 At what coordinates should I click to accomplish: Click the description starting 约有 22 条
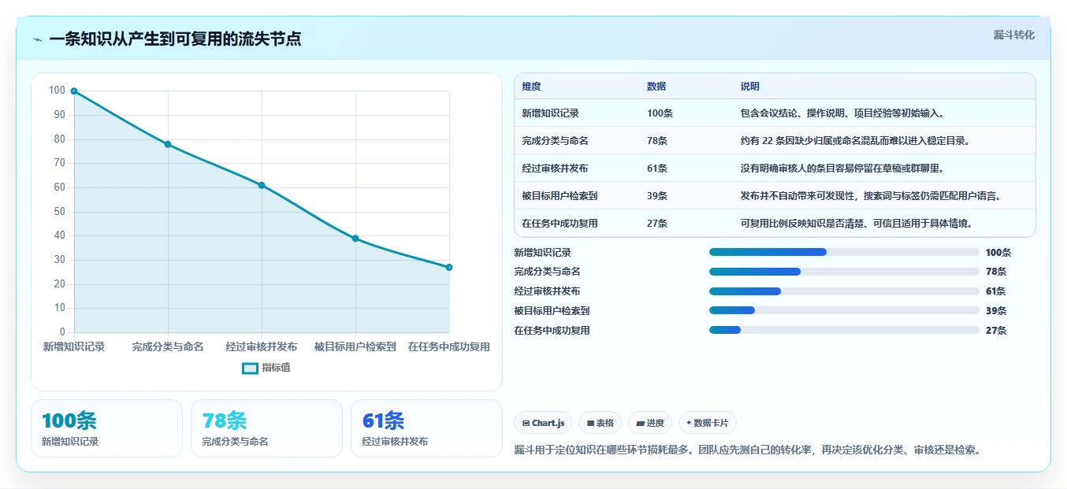(x=855, y=141)
